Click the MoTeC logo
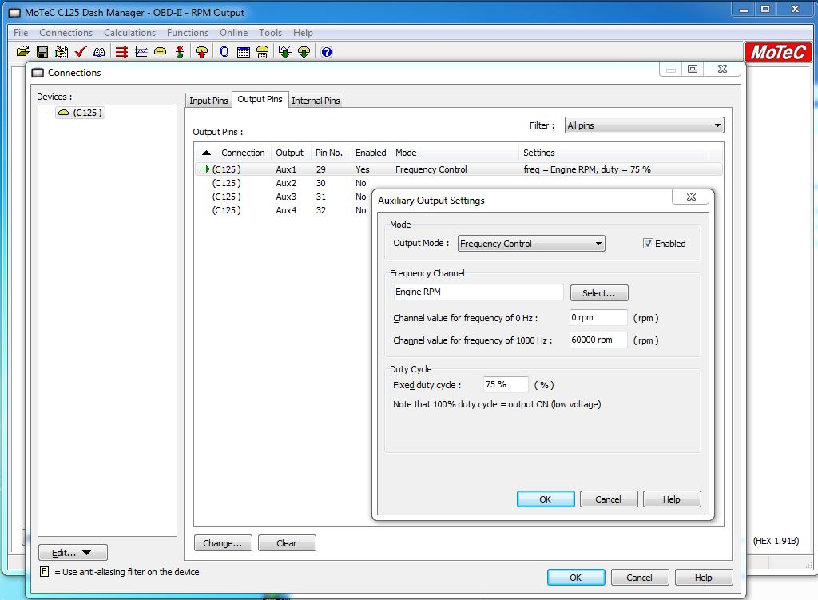 (778, 52)
